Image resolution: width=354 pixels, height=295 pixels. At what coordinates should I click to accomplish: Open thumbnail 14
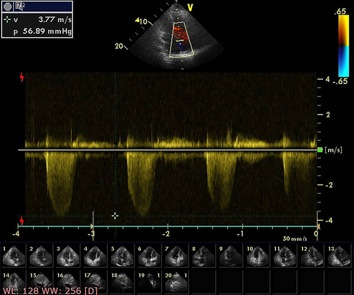[14, 282]
